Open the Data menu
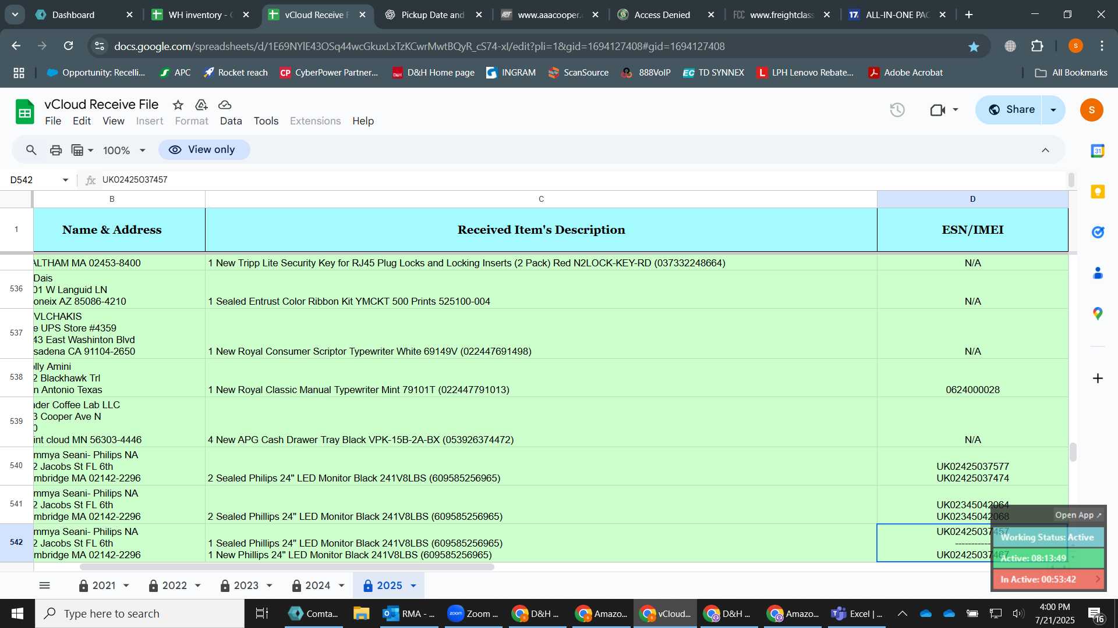 231,121
